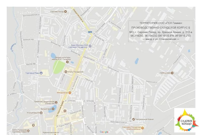This screenshot has width=202, height=135.
Task: Click the Новоугличское ш road label
Action: 78,16
